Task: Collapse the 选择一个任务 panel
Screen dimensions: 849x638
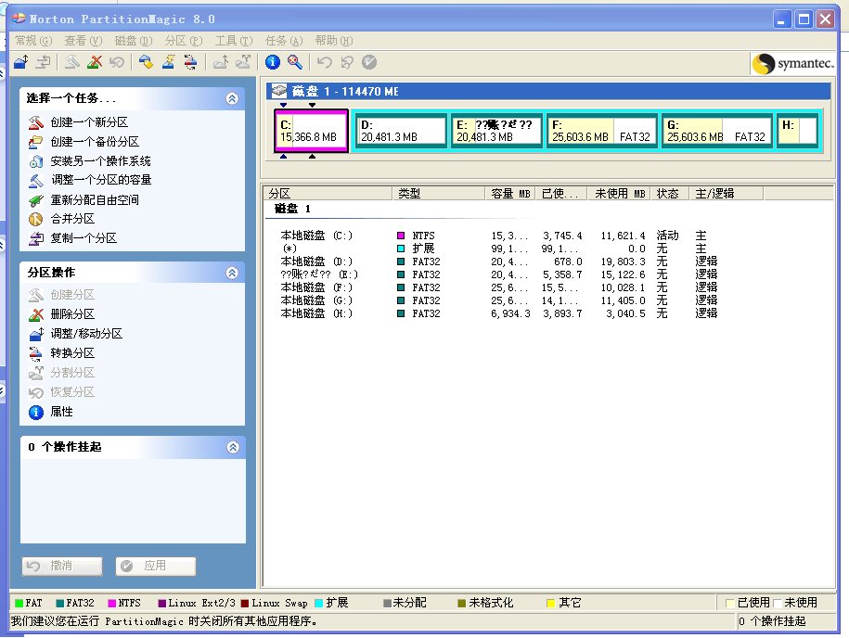Action: 232,98
